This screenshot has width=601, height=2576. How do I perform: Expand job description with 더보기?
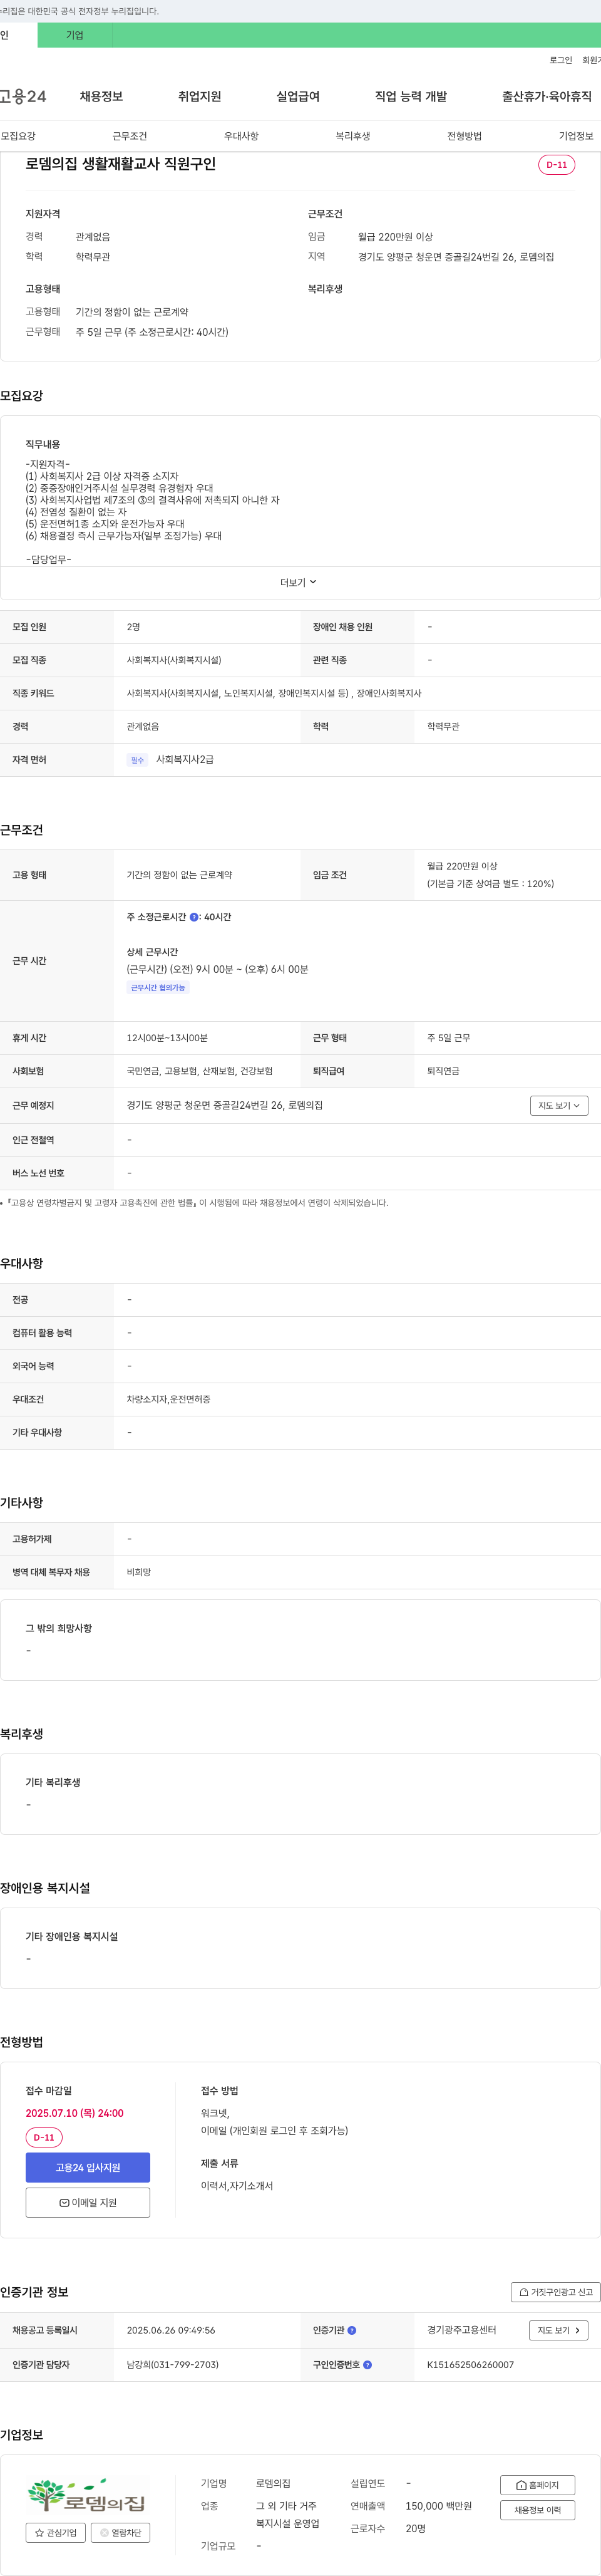(x=298, y=582)
